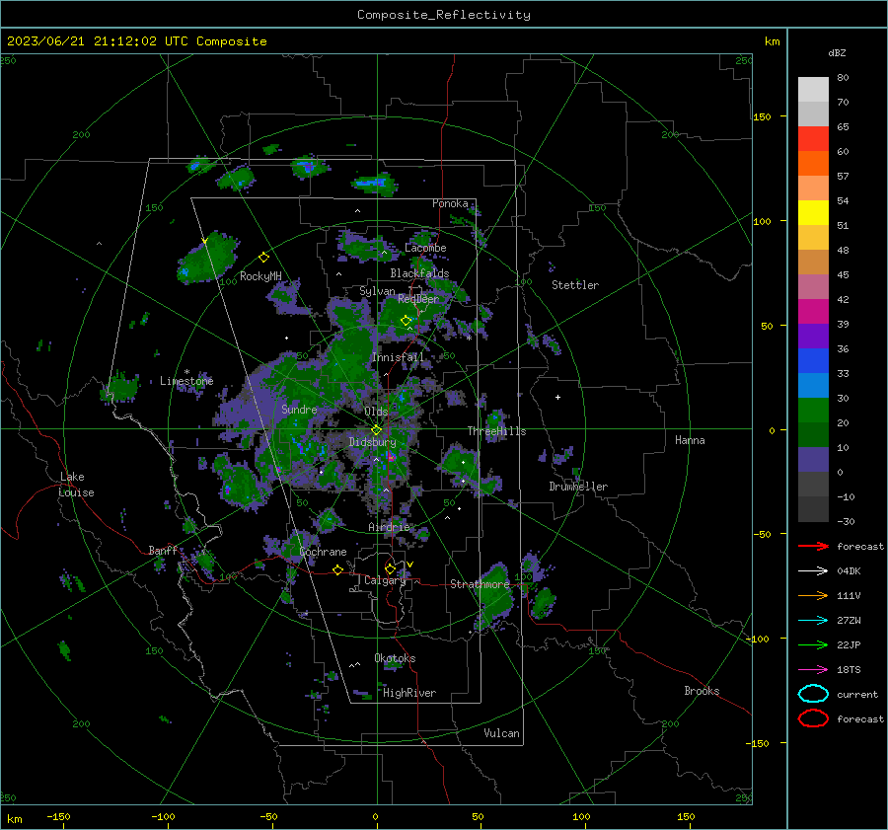This screenshot has height=830, width=888.
Task: Pick the bright yellow 51-54 dBZ swatch
Action: point(813,212)
